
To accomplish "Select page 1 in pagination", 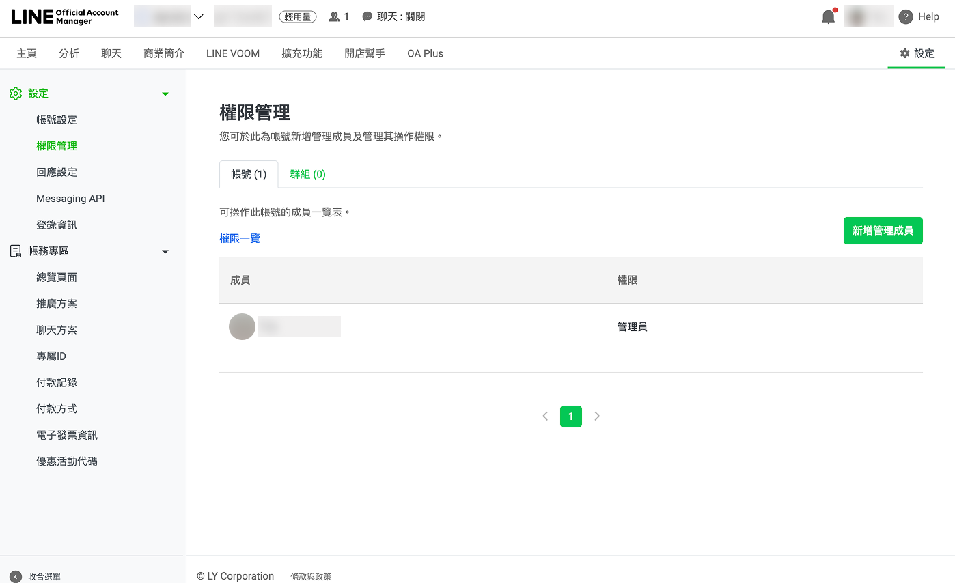I will [x=571, y=416].
